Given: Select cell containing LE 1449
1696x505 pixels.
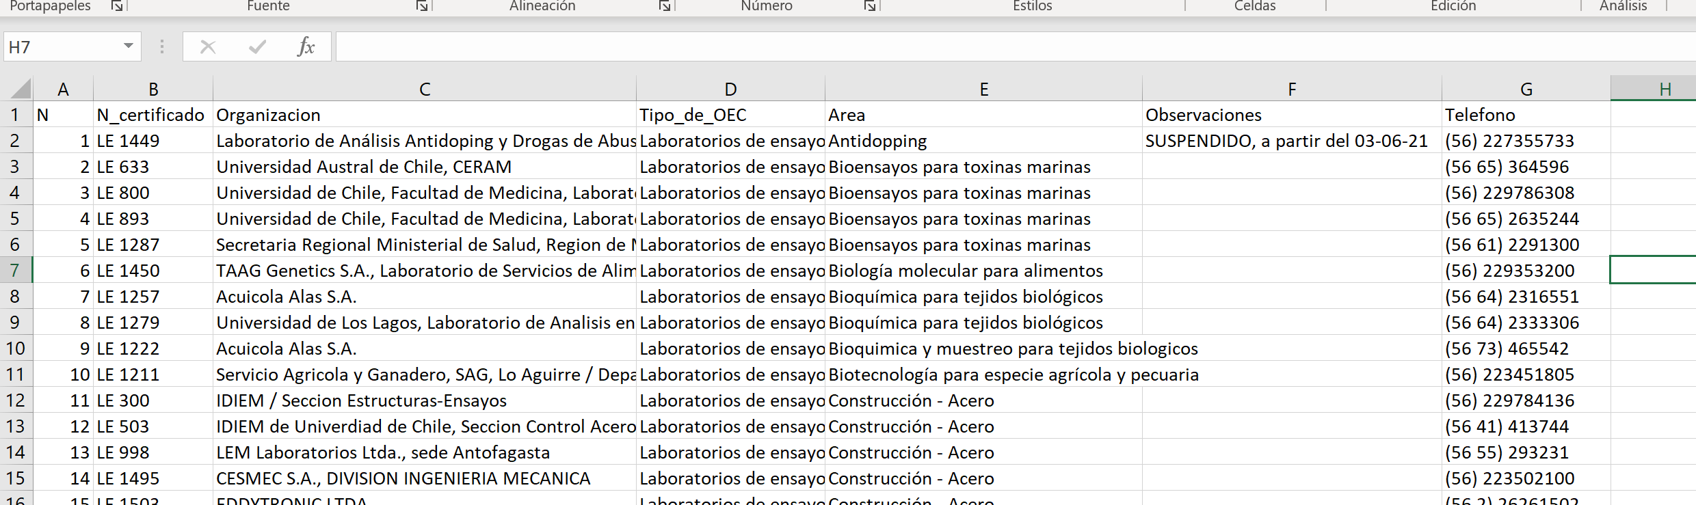Looking at the screenshot, I should (153, 141).
